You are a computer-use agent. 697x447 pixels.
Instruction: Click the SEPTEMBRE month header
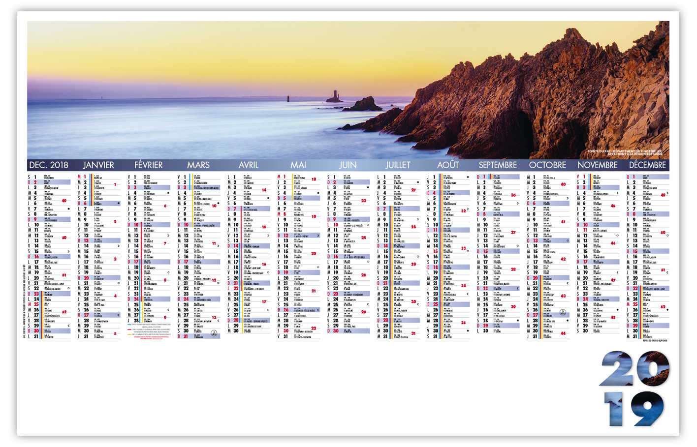(x=498, y=165)
